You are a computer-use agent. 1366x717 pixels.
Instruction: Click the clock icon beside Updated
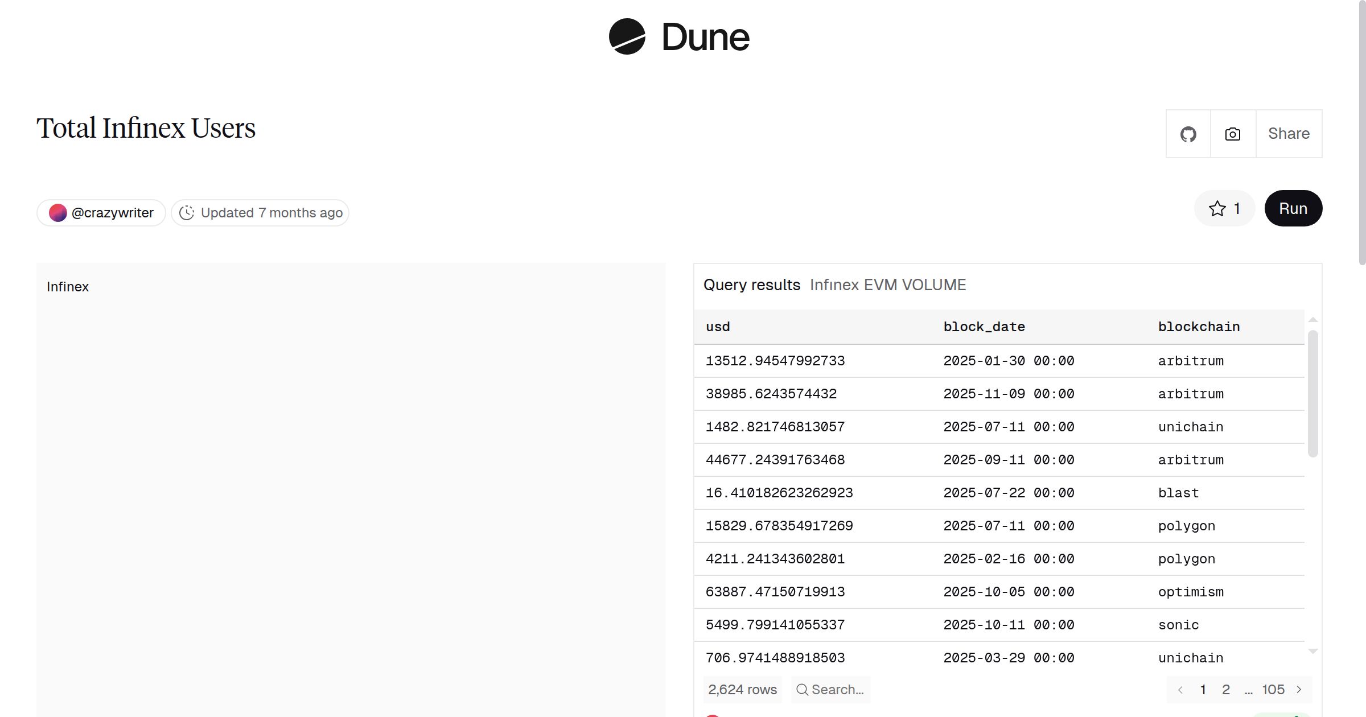click(x=187, y=213)
